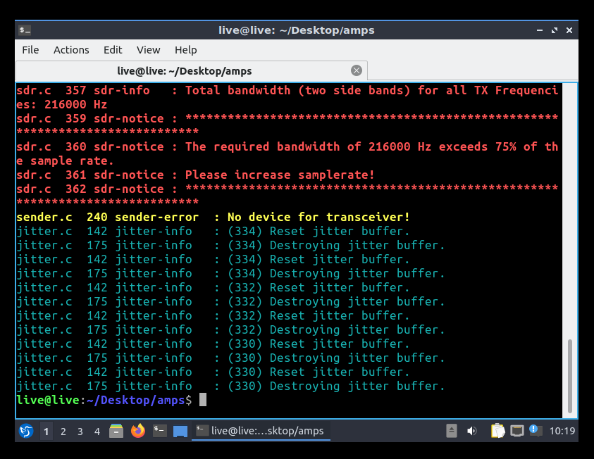Viewport: 594px width, 459px height.
Task: Launch Firefox from the panel
Action: (x=138, y=431)
